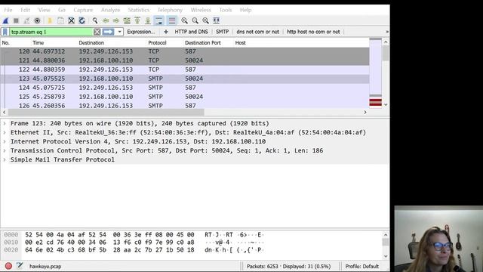Image resolution: width=483 pixels, height=272 pixels.
Task: Open the Wireless menu
Action: 201,10
